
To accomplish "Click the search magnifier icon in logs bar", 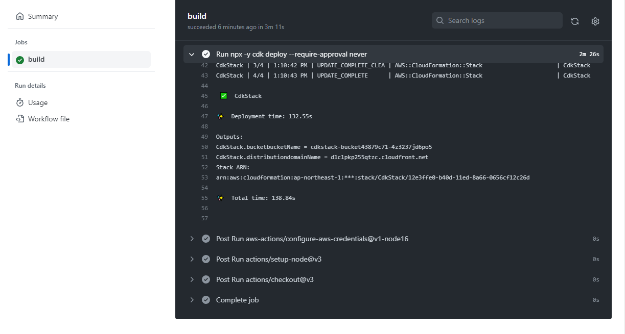I will point(440,20).
